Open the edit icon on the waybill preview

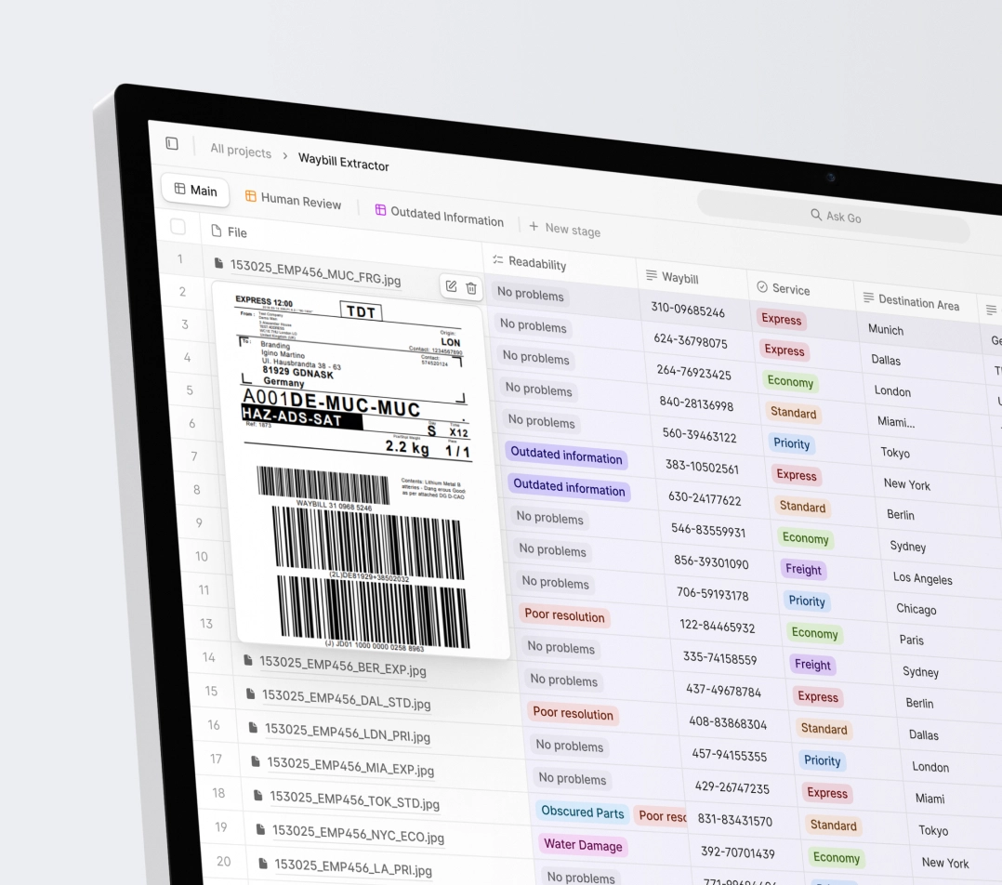pos(451,288)
